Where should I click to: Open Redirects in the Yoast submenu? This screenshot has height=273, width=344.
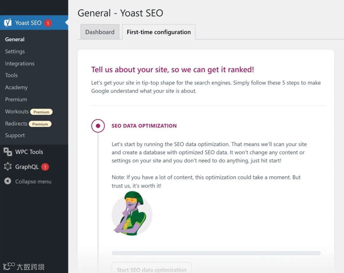[x=16, y=124]
